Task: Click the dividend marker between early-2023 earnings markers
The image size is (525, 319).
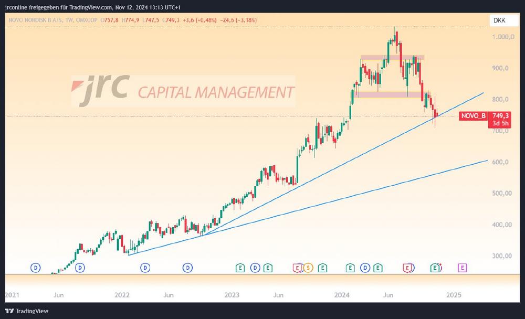Action: click(255, 268)
